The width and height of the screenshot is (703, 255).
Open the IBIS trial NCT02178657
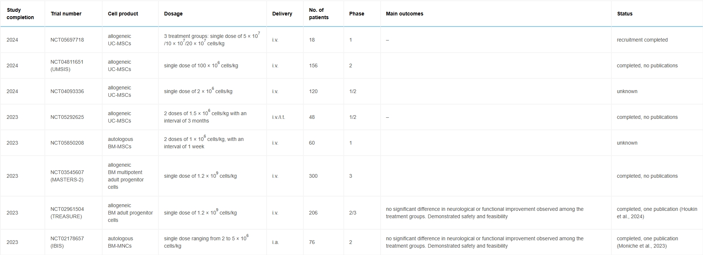click(x=67, y=238)
